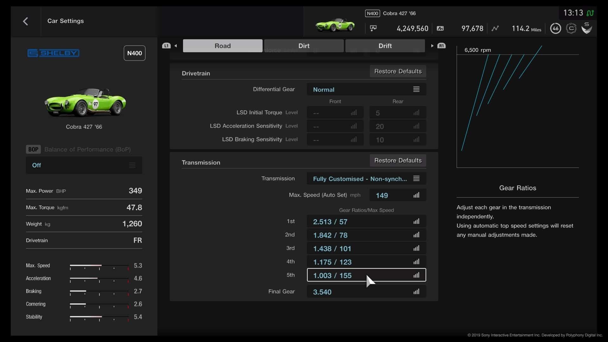Click the driver rating C badge

click(x=571, y=28)
